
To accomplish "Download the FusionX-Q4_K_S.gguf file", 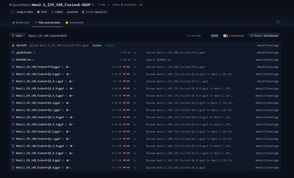I will (x=135, y=124).
